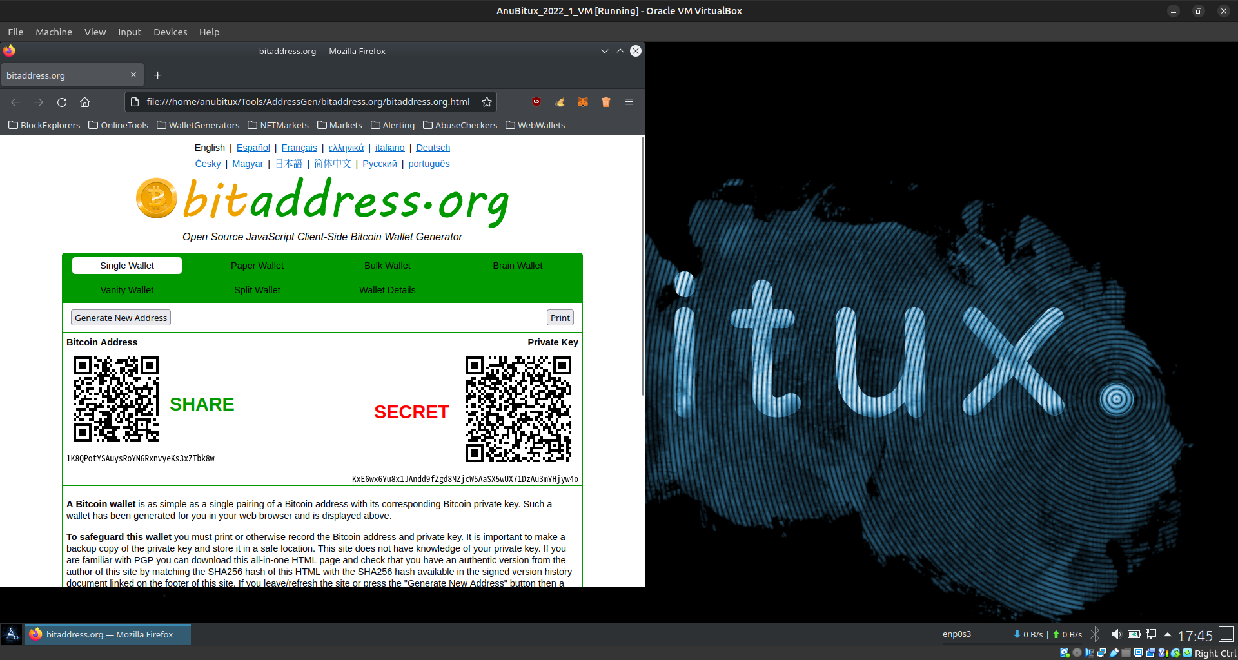Open the AnuBitux application menu in taskbar

pyautogui.click(x=12, y=634)
